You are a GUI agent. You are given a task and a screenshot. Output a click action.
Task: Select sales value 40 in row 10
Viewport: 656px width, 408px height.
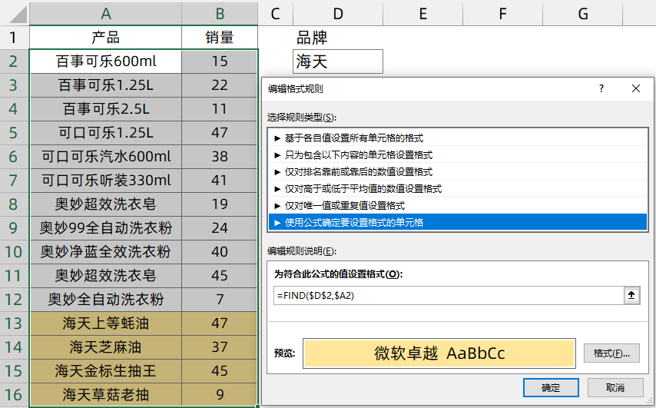pyautogui.click(x=220, y=252)
